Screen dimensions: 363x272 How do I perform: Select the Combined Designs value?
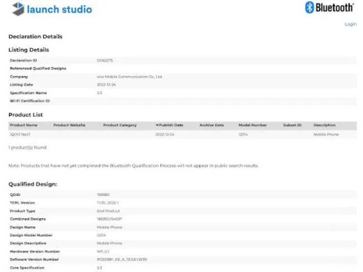(x=109, y=219)
